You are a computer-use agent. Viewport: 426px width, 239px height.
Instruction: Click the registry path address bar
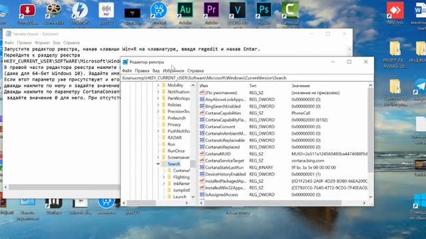(247, 78)
